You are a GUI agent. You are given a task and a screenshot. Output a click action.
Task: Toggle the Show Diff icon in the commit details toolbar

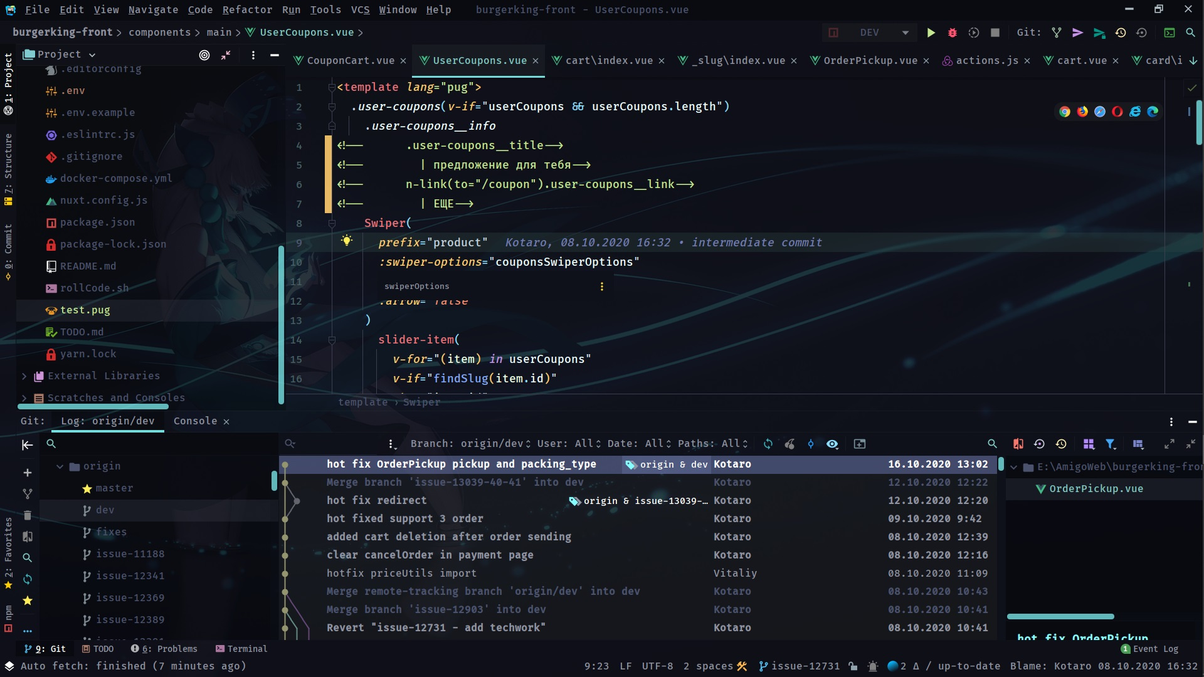1018,444
